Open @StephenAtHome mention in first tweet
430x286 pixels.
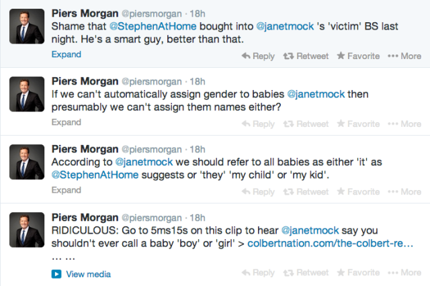pyautogui.click(x=153, y=26)
